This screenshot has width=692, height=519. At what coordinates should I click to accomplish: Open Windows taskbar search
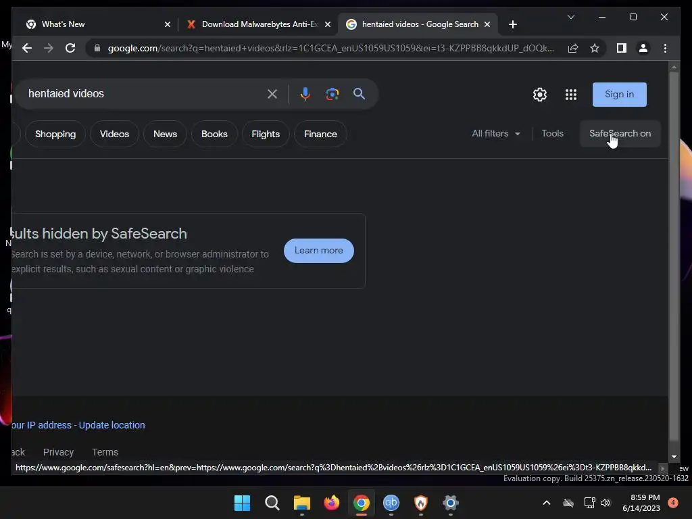272,503
